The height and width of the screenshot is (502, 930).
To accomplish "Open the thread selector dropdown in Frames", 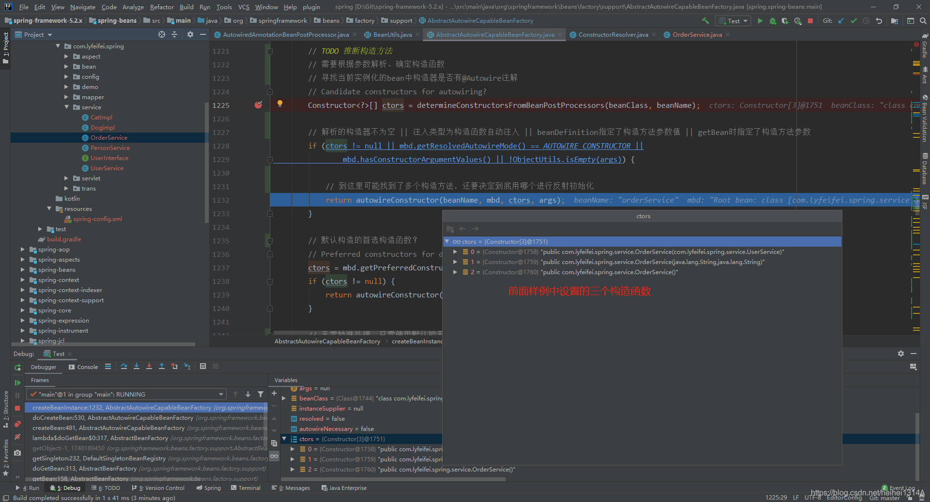I will (221, 394).
